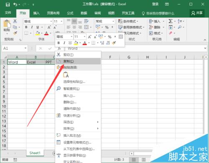Click the ribbon Merge and Center icon
The height and width of the screenshot is (163, 209).
click(x=87, y=27)
